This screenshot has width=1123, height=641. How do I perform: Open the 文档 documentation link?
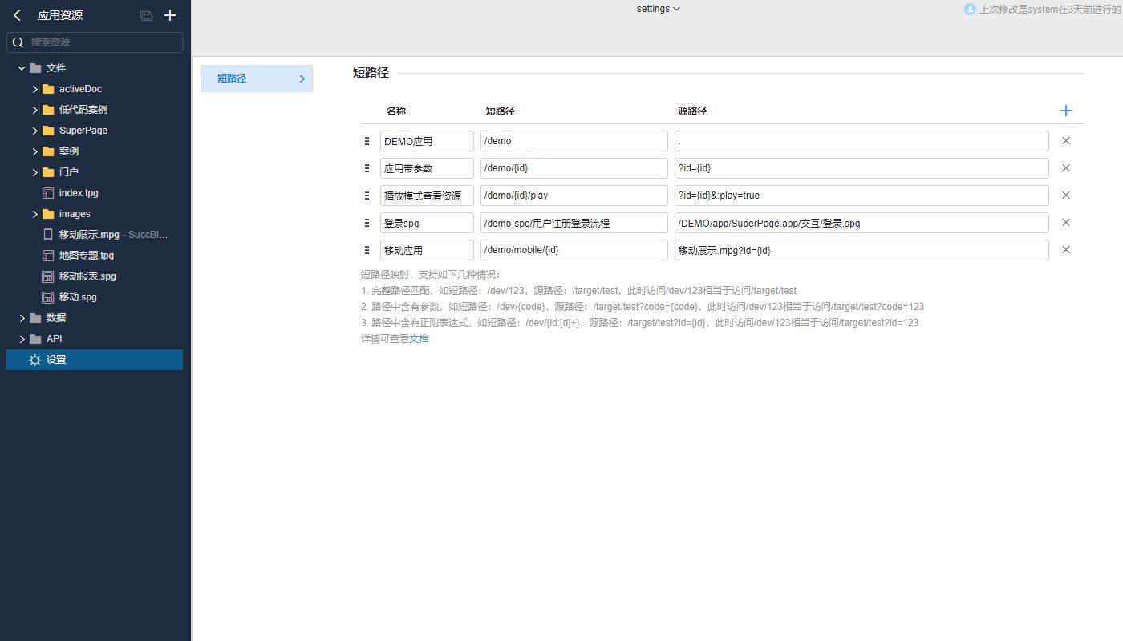click(419, 339)
